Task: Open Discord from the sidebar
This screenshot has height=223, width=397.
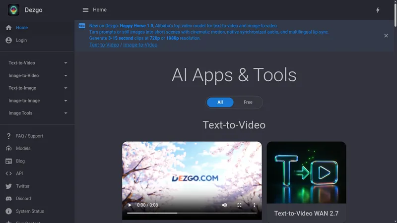Action: click(23, 199)
